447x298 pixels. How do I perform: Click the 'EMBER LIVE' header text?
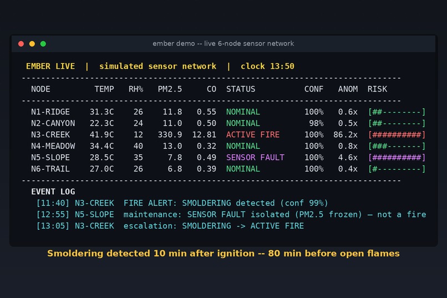tap(50, 66)
